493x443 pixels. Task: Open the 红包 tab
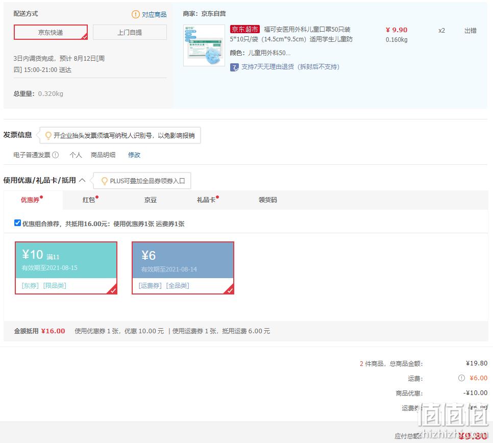click(89, 200)
